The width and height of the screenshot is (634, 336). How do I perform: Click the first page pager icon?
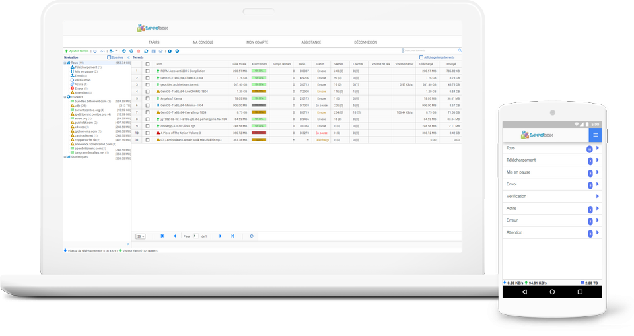coord(162,236)
